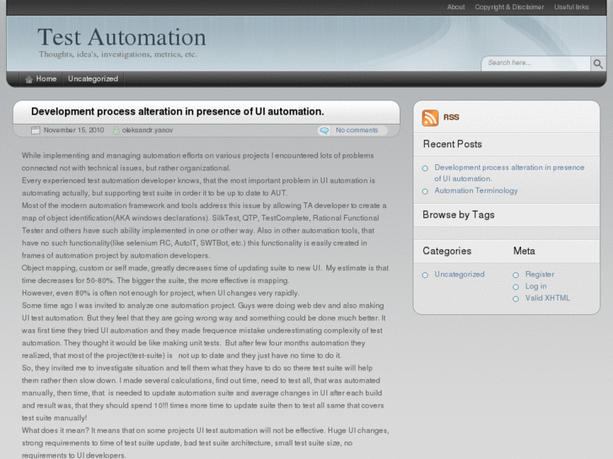The image size is (613, 459).
Task: Click the Test Automation site title
Action: pos(121,38)
